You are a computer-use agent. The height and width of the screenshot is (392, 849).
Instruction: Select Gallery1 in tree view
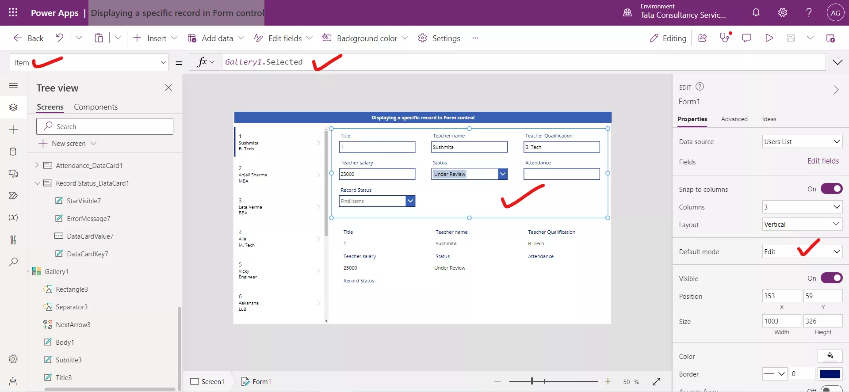tap(56, 271)
